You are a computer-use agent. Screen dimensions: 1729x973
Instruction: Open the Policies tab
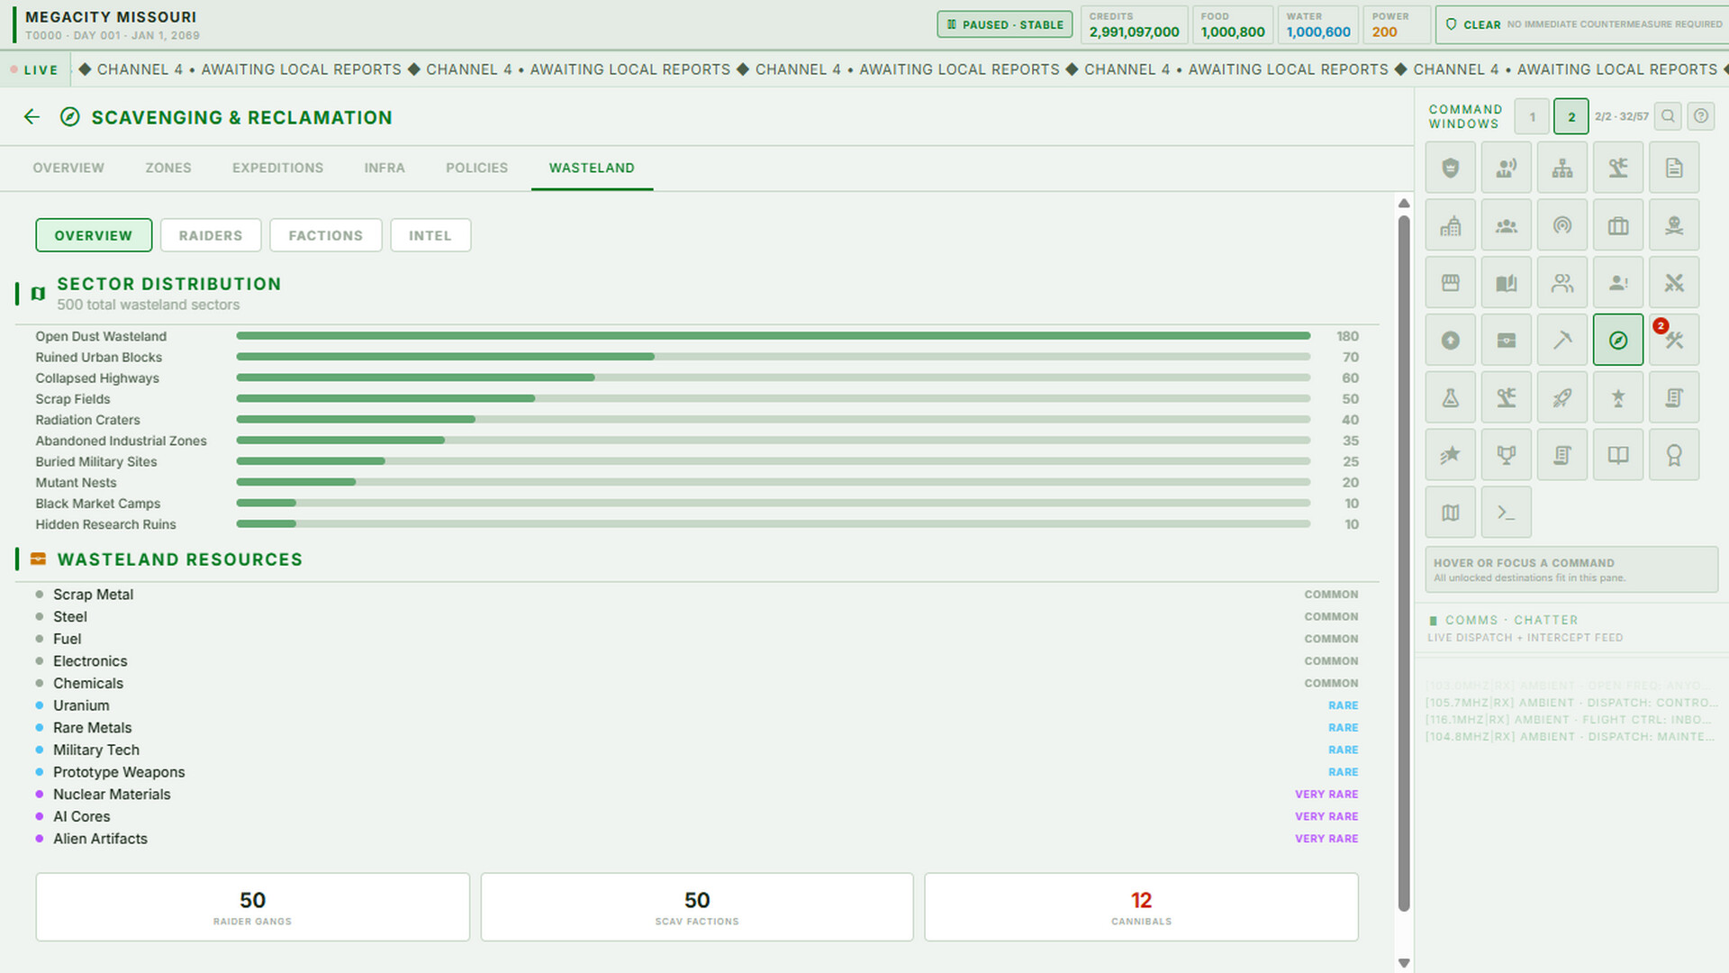click(476, 168)
